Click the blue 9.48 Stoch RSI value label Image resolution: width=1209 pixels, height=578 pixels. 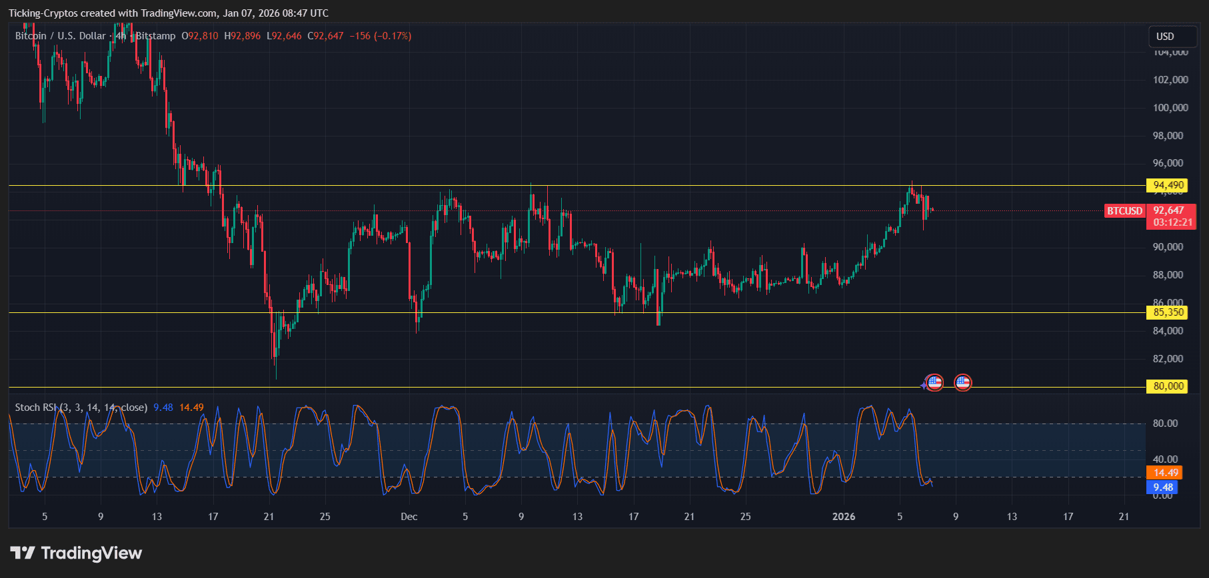pyautogui.click(x=1163, y=487)
